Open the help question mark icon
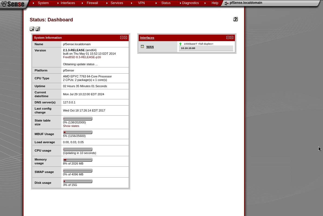Viewport: 323px width, 216px height. click(235, 19)
